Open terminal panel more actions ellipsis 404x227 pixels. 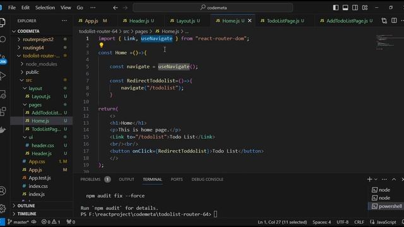coord(384,179)
